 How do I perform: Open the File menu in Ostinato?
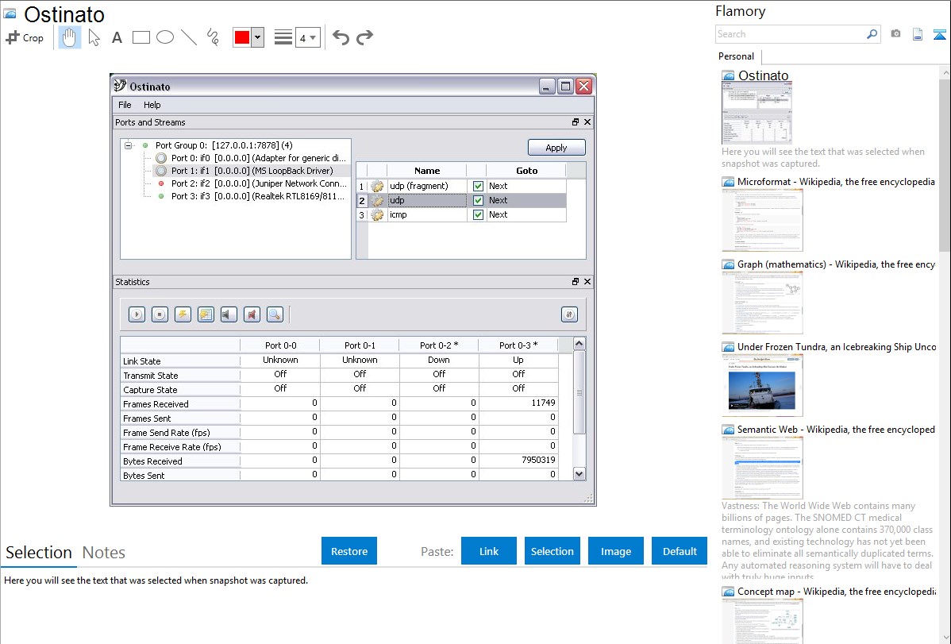coord(125,105)
